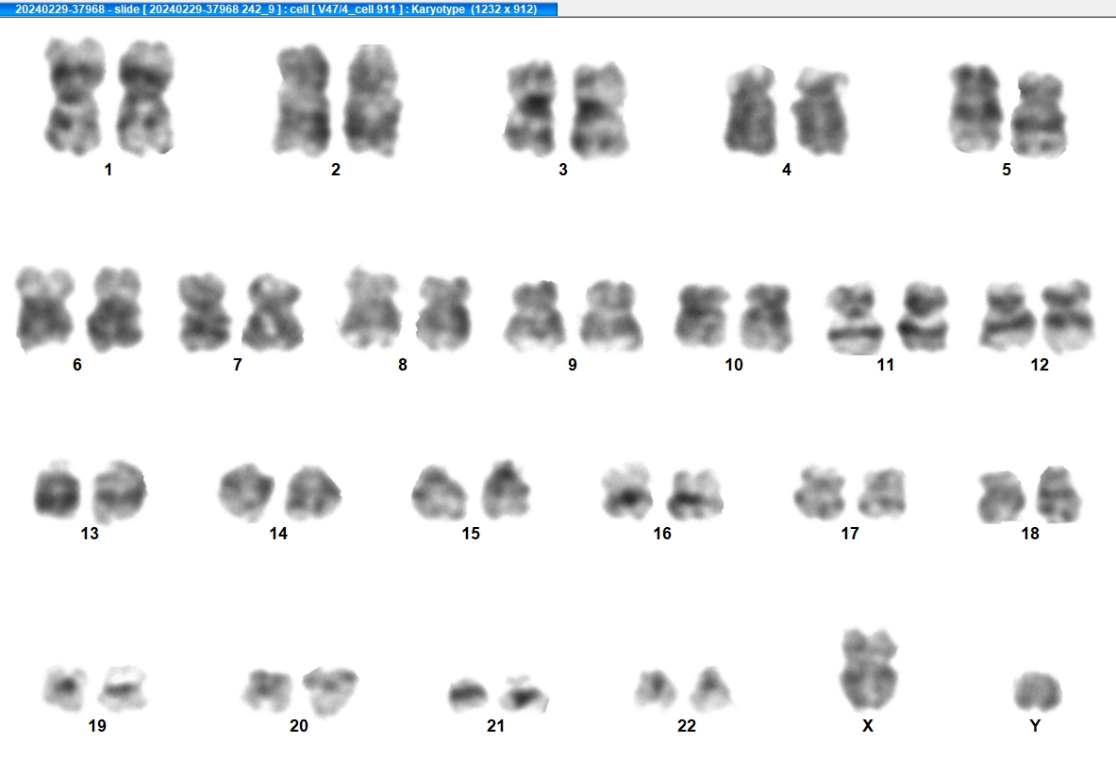1116x775 pixels.
Task: Click the Karyotype window title bar
Action: coord(278,8)
